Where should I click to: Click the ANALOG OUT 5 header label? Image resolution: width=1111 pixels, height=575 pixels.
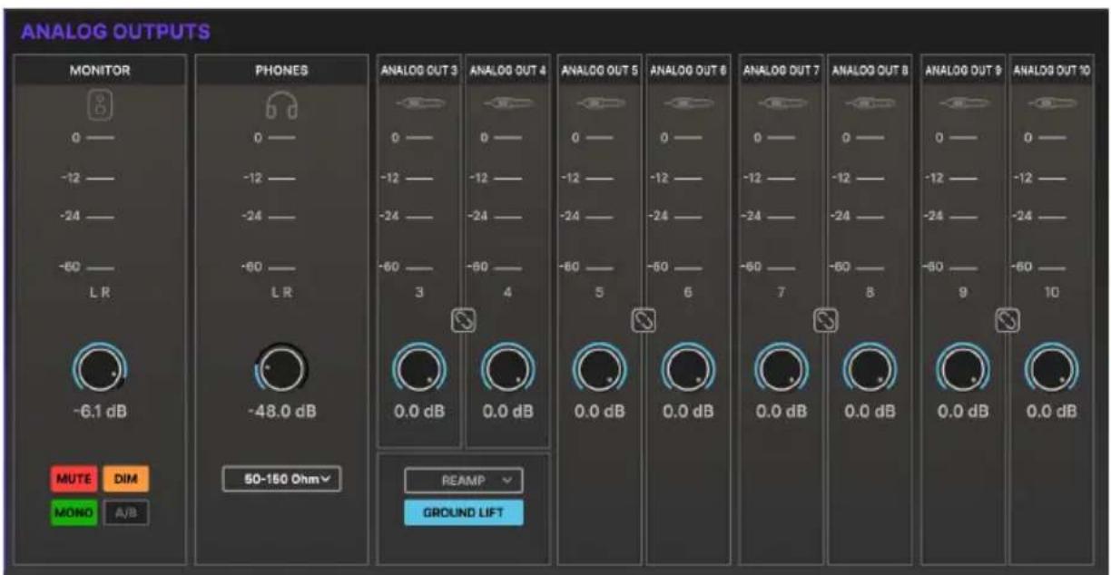[599, 71]
